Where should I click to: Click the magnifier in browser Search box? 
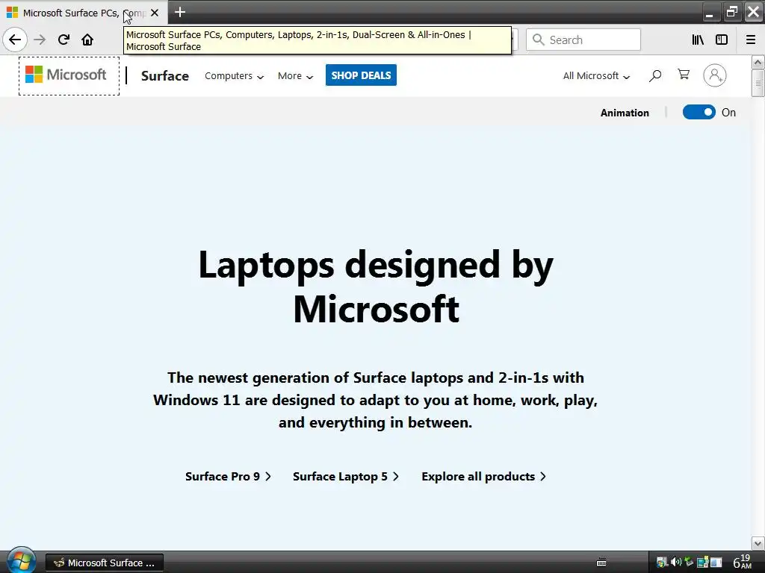[x=538, y=40]
